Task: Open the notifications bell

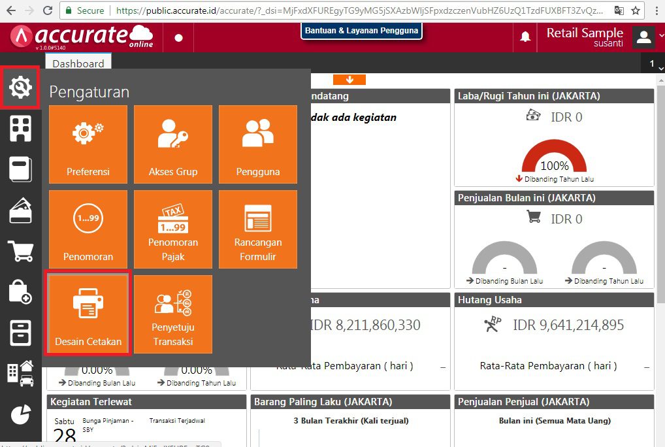Action: pos(525,37)
